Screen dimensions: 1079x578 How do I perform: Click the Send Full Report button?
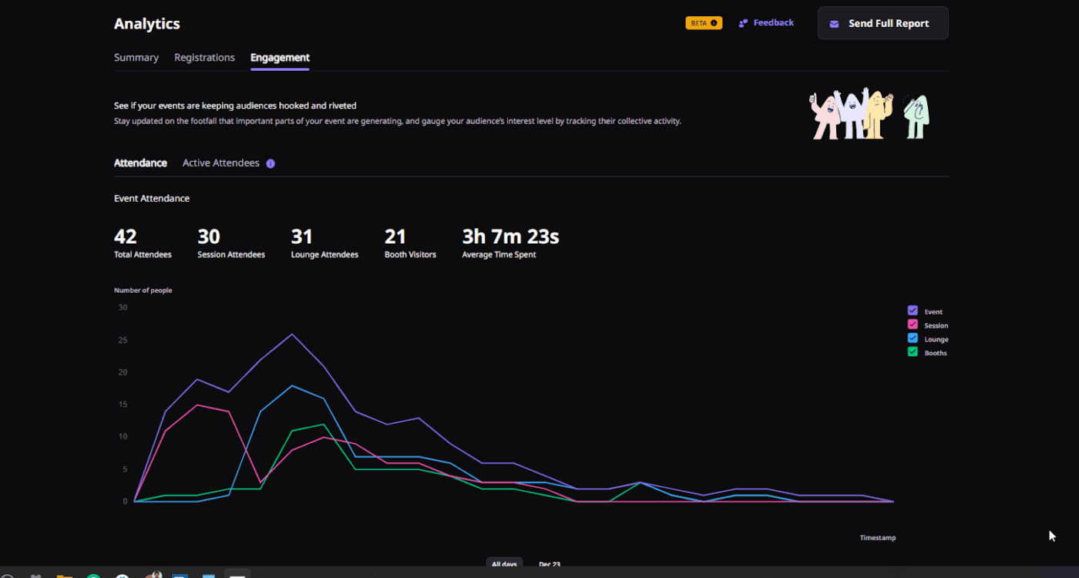882,23
